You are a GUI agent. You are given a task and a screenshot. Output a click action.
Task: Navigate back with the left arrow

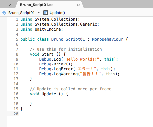click(3, 4)
